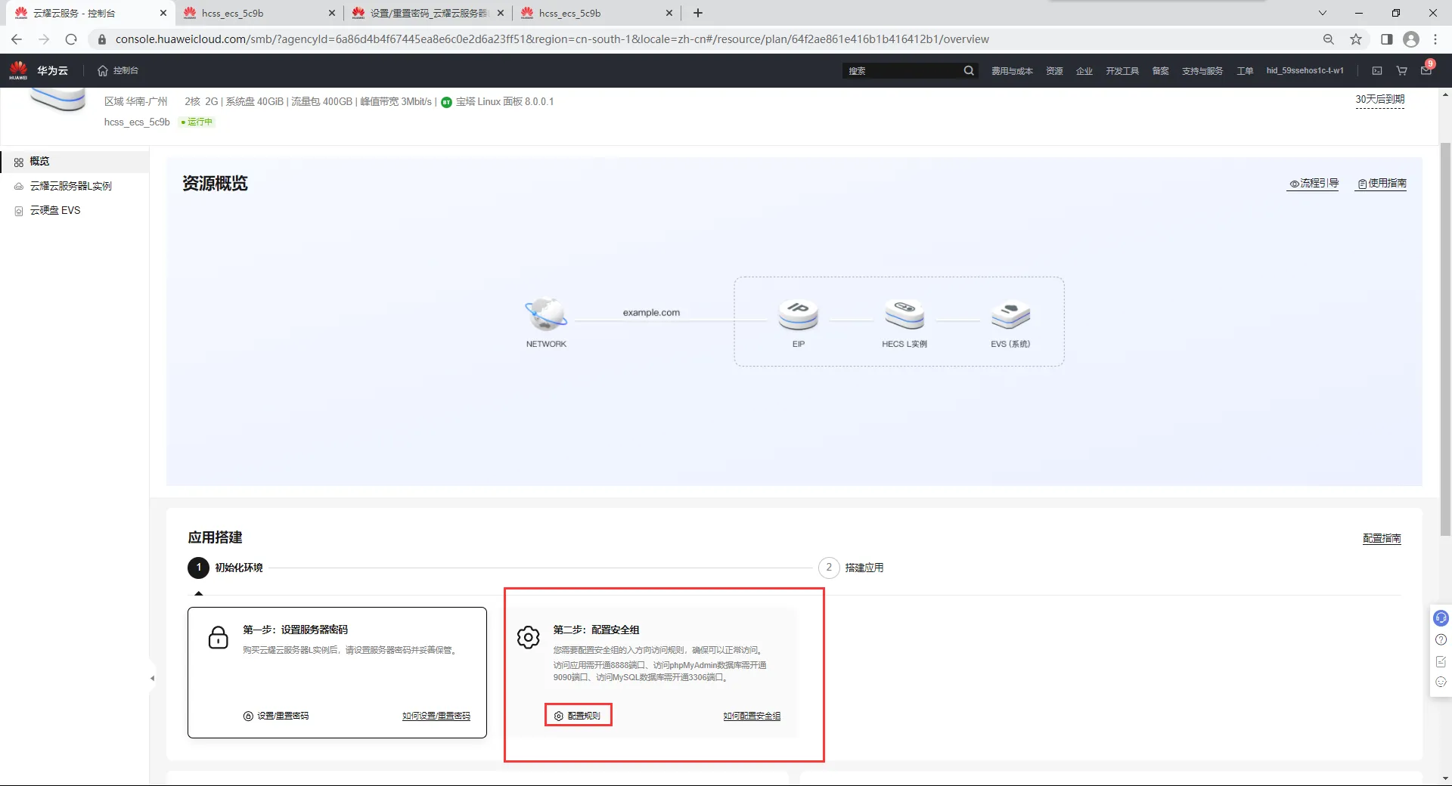Viewport: 1452px width, 786px height.
Task: Open the 如何配置安全组 help link
Action: coord(752,716)
